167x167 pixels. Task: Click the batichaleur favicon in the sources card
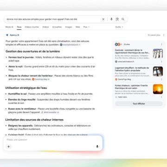click(x=116, y=62)
